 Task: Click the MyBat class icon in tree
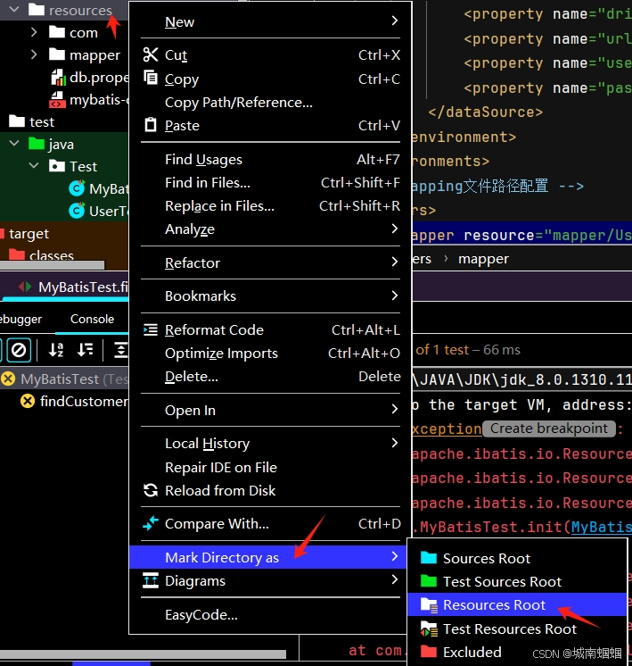(77, 188)
